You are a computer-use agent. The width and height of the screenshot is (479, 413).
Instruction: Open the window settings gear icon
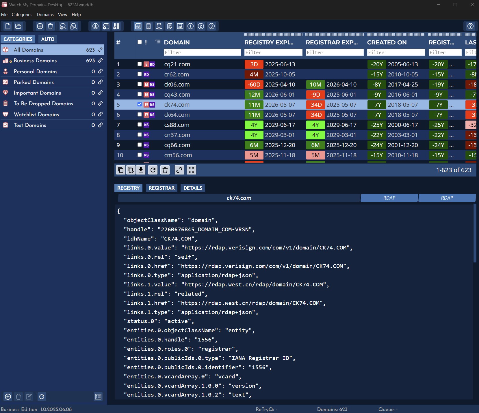tap(106, 26)
